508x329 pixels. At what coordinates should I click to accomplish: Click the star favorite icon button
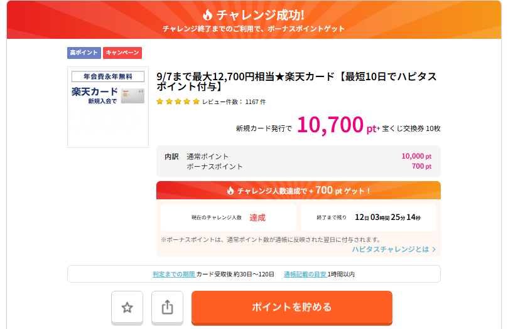pyautogui.click(x=127, y=307)
